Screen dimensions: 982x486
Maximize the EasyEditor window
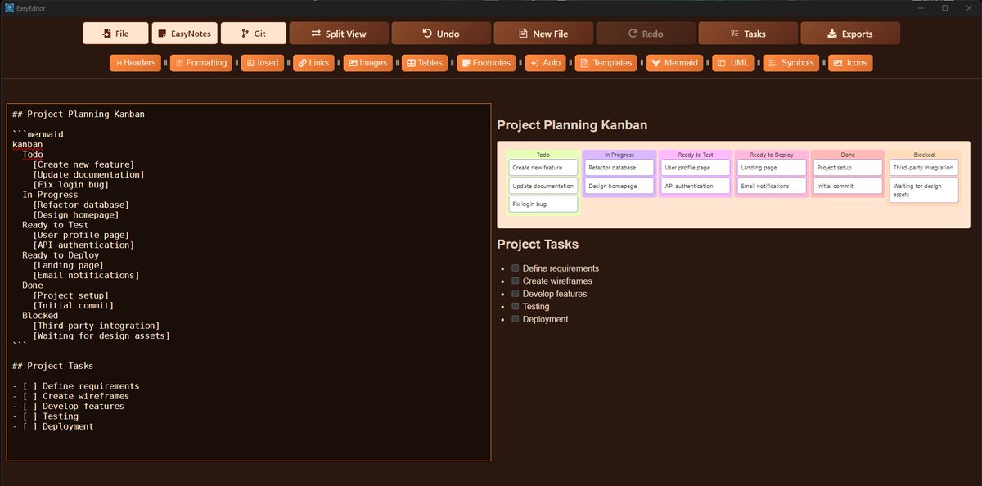pyautogui.click(x=944, y=7)
